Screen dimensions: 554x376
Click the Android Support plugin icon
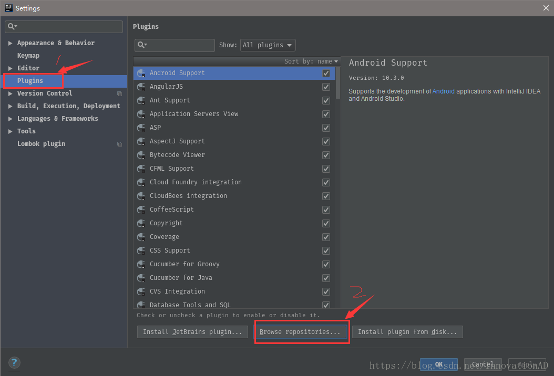point(141,73)
